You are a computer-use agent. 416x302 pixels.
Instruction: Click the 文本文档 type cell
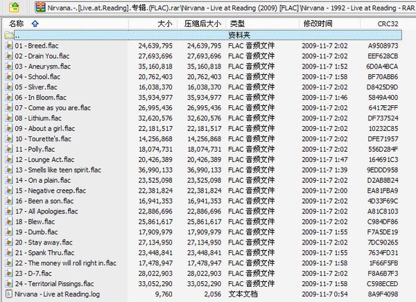coord(243,294)
